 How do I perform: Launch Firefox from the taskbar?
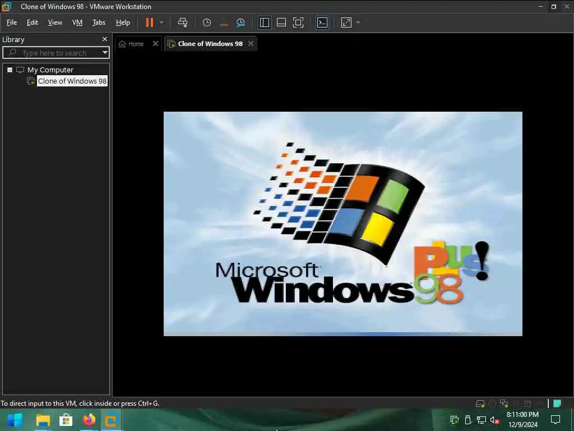point(89,420)
